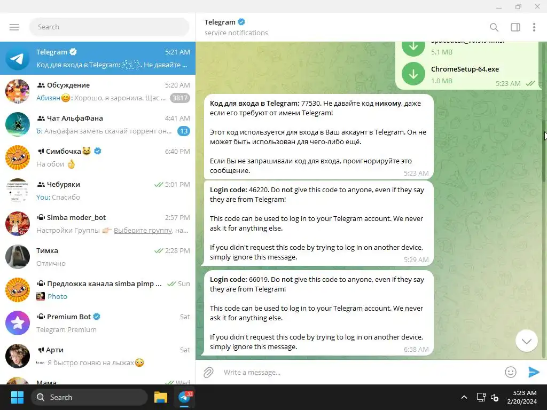Click the Выберите группу link preview
This screenshot has width=547, height=410.
coord(143,231)
